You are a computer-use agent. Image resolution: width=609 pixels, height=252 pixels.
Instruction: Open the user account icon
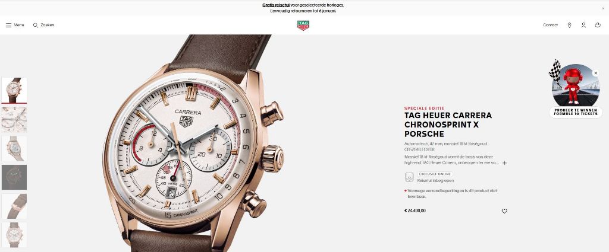(x=583, y=25)
